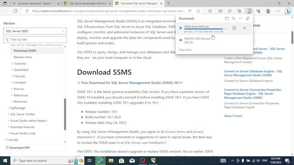294x165 pixels.
Task: Close the sql server download Search tab
Action: [x=58, y=3]
